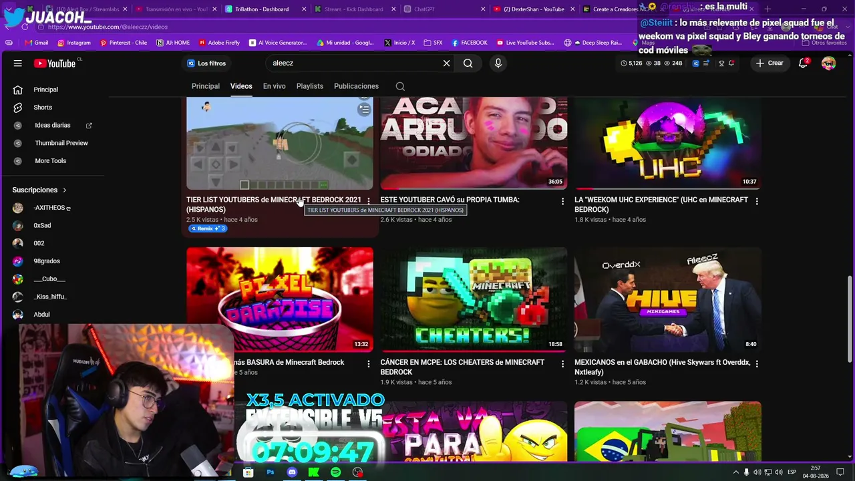Open options menu for TIER LIST YOUTUBERS video
Screen dimensions: 855x481
(368, 201)
